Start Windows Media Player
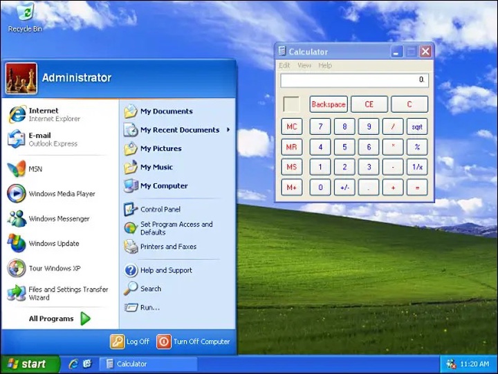This screenshot has width=498, height=374. [61, 194]
